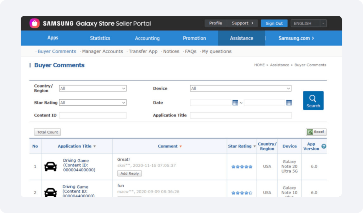The width and height of the screenshot is (363, 213).
Task: Click HOME in the breadcrumb
Action: coord(259,65)
